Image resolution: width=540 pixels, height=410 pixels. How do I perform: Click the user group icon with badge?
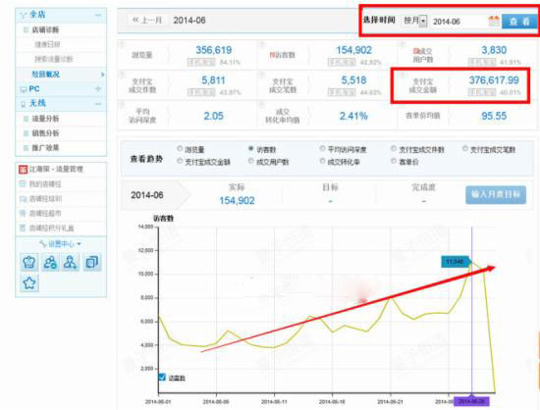(50, 262)
